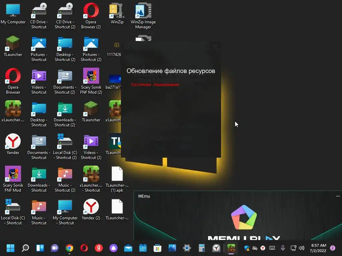Select the Yandex (2) desktop icon
The height and width of the screenshot is (256, 342).
(91, 210)
